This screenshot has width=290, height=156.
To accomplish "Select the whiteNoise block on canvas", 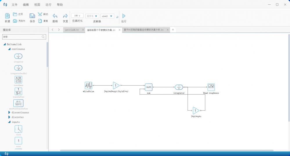I will click(89, 86).
